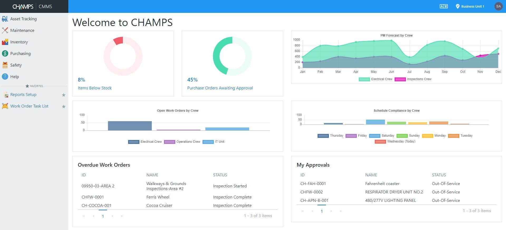
Task: Click the Maintenance tools icon
Action: (x=5, y=30)
